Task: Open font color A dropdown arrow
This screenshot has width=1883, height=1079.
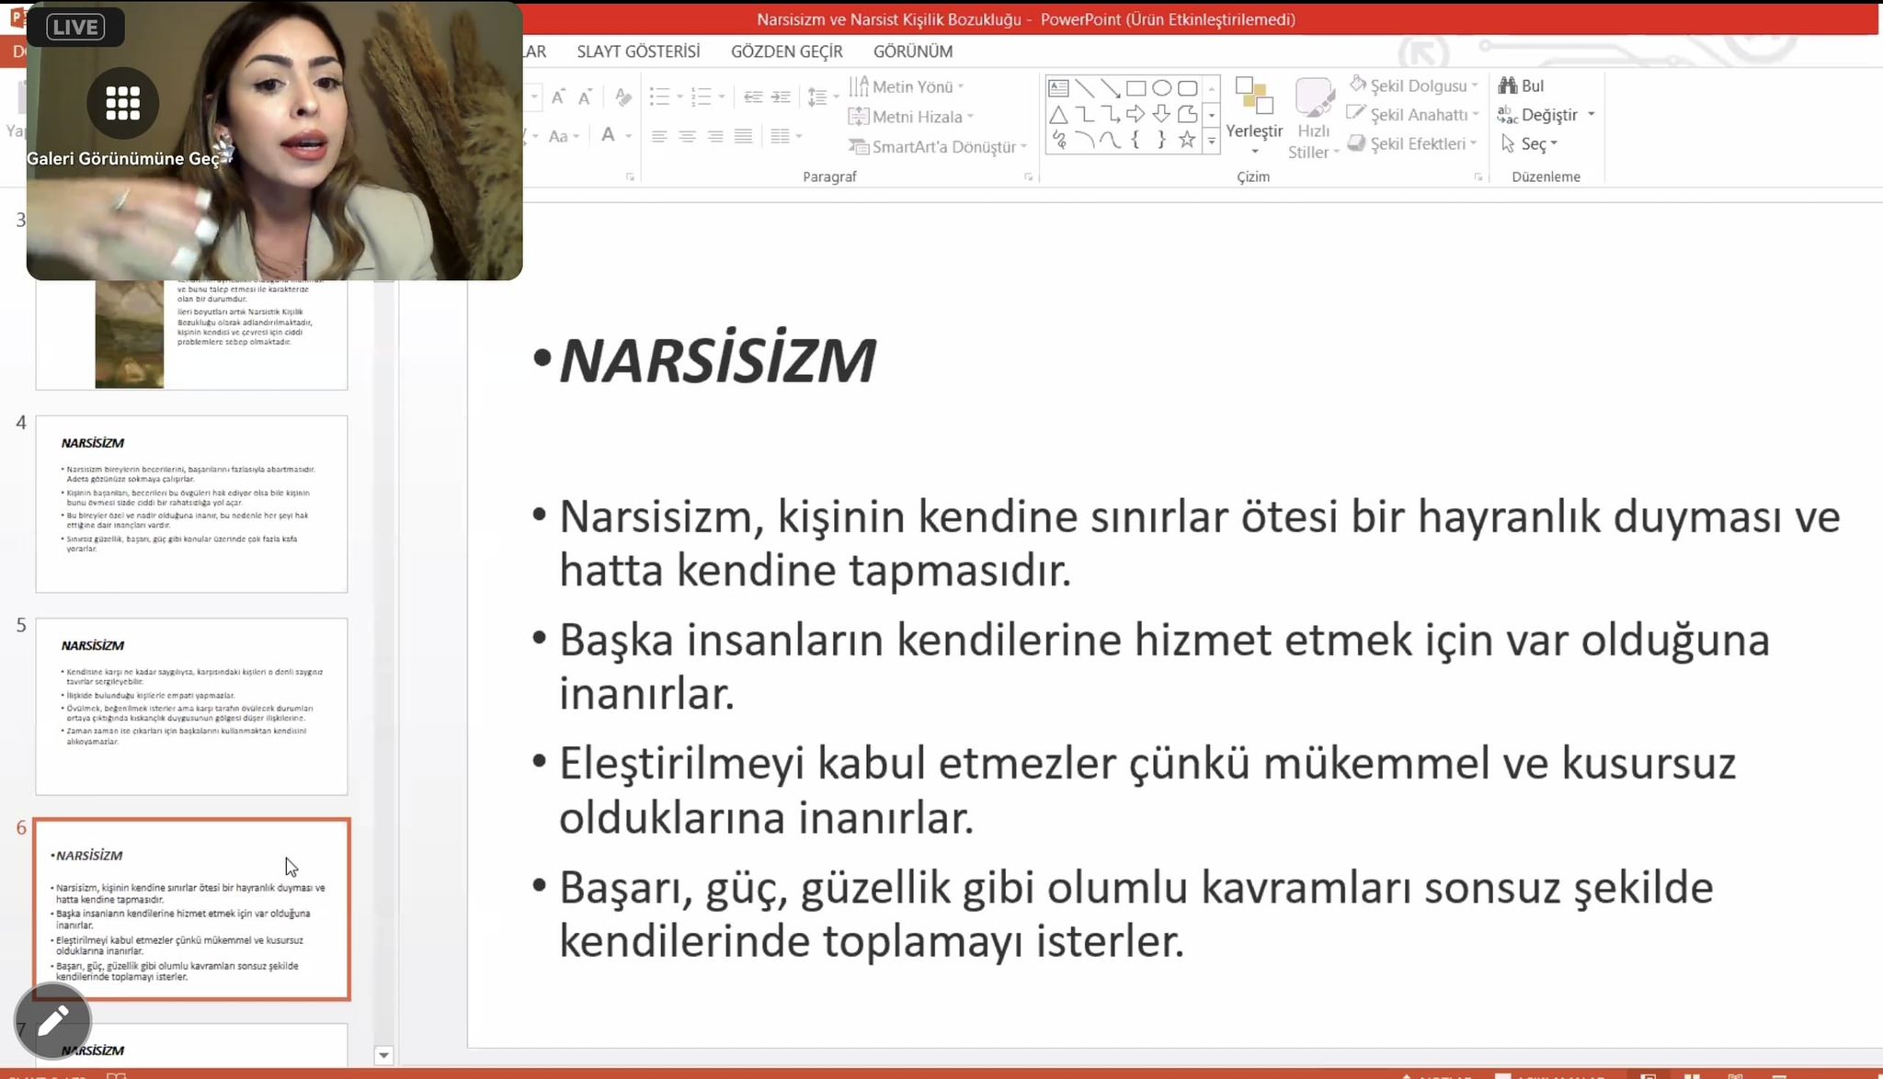Action: tap(629, 137)
